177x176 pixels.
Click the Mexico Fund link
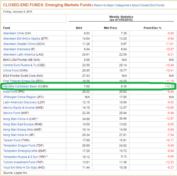(12, 113)
